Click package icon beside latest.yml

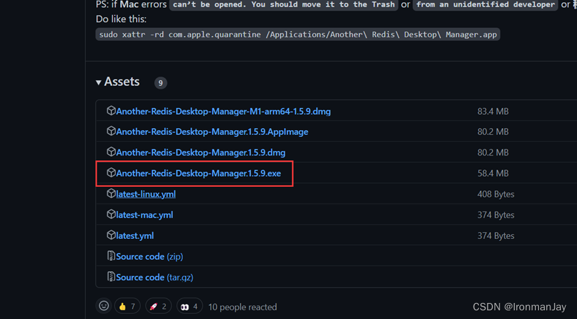(111, 235)
